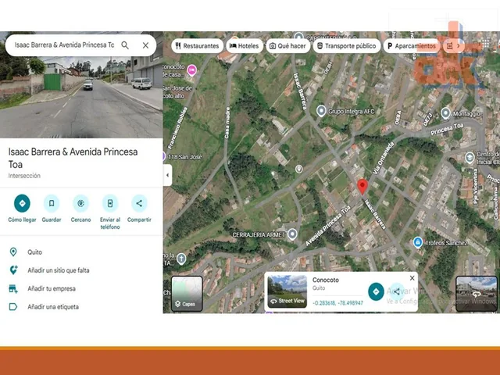The image size is (500, 375).
Task: Collapse the side panel arrow
Action: (x=167, y=175)
